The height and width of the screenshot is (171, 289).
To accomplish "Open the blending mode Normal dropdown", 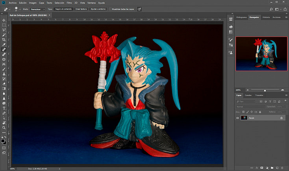I will pyautogui.click(x=250, y=107).
